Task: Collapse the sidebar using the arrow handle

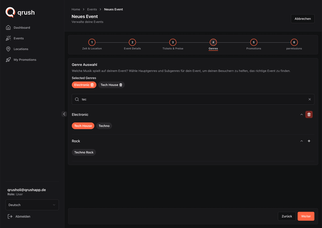Action: pos(64,114)
